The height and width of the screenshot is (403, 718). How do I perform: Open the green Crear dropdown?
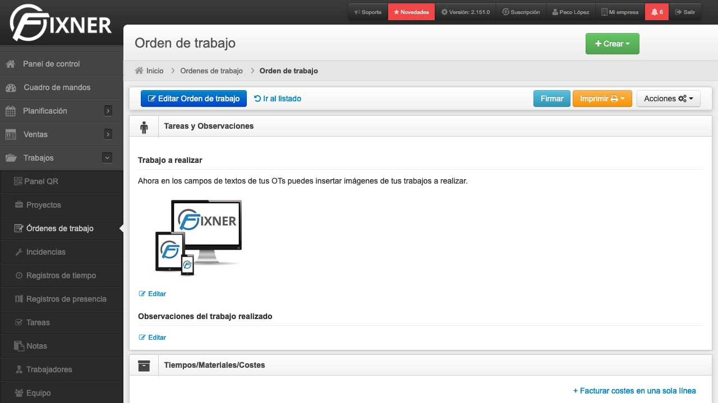pos(612,44)
